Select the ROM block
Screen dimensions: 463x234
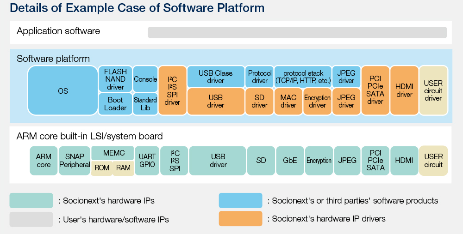tap(102, 168)
